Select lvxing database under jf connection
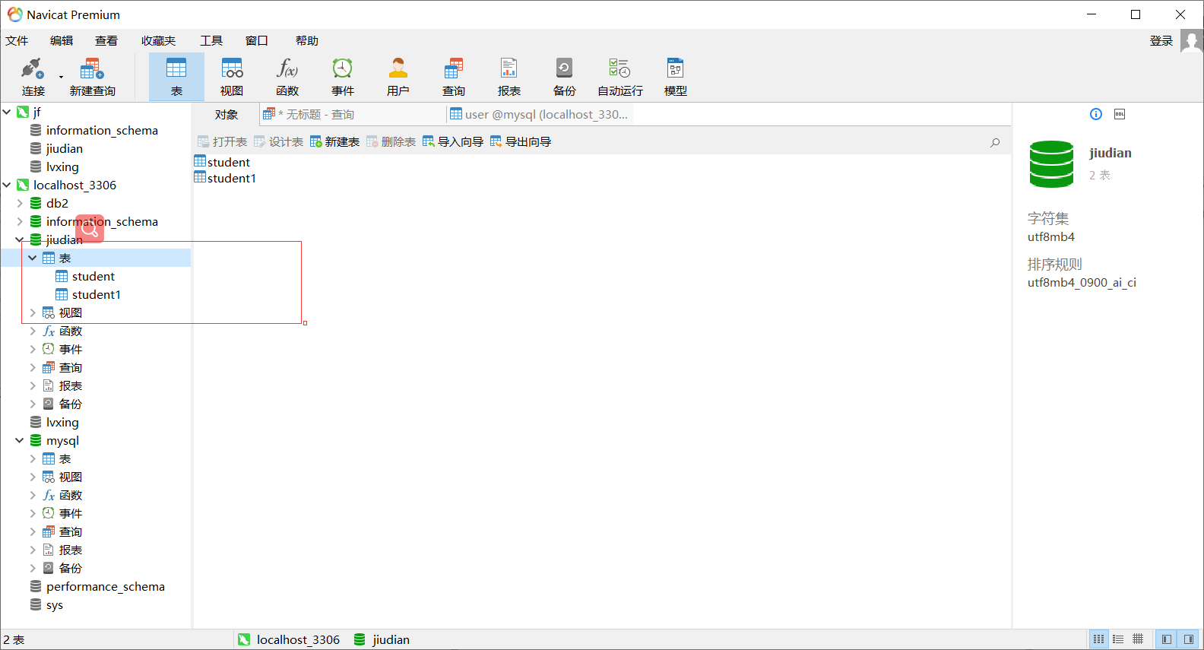 [54, 166]
